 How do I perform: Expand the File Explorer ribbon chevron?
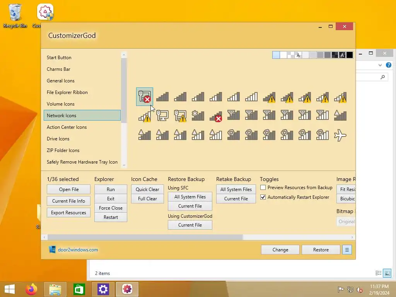[380, 65]
